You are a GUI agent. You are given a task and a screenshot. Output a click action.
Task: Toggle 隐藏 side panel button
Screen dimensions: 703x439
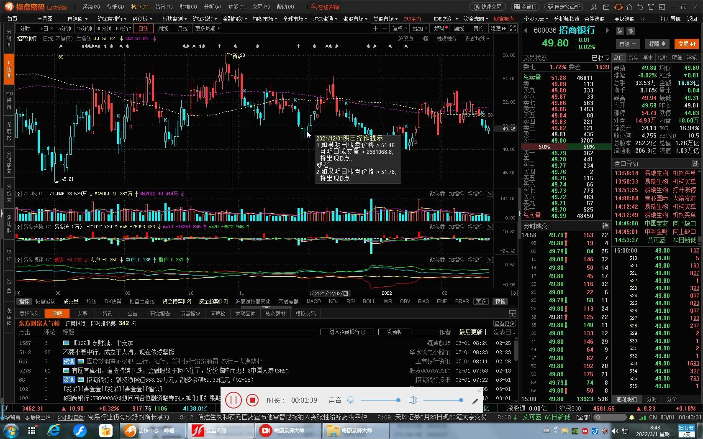498,28
